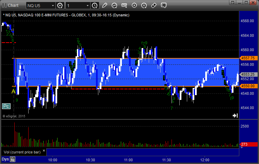The height and width of the screenshot is (164, 259).
Task: Click the 4548.00 price axis label
Action: click(x=247, y=93)
